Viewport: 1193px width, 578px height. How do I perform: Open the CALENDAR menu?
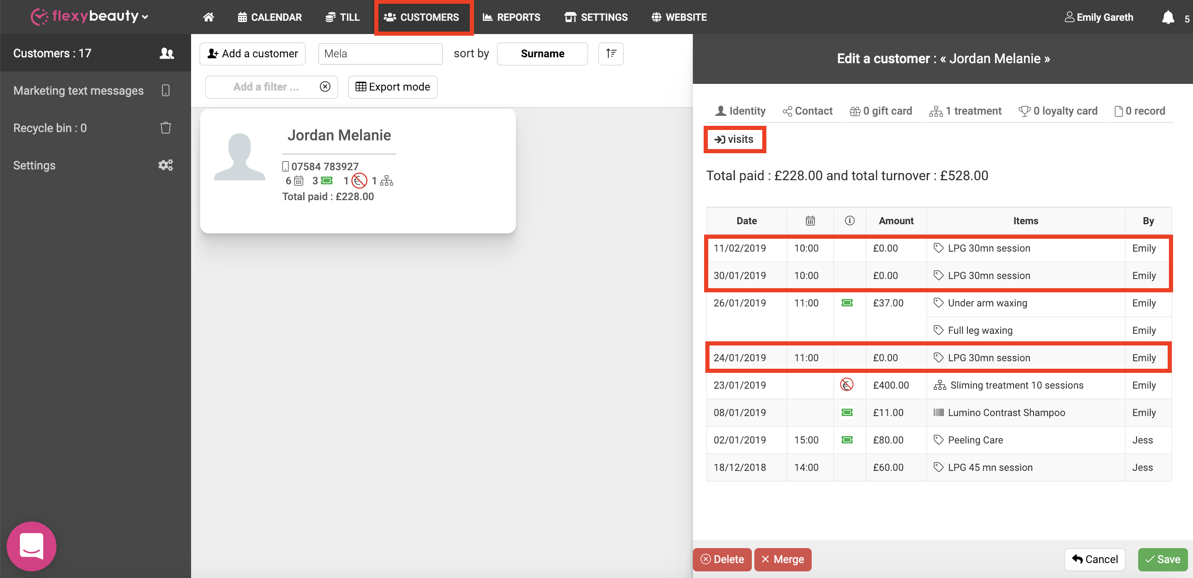coord(270,17)
